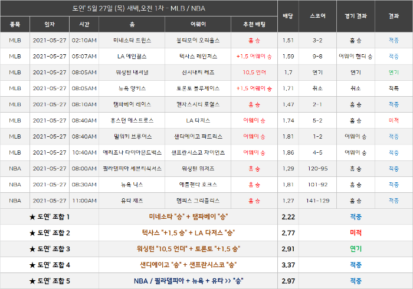Viewport: 413px width, 289px height.
Task: Click 미네소타 "승" + 탬파베이 "승" combo text
Action: coord(188,217)
